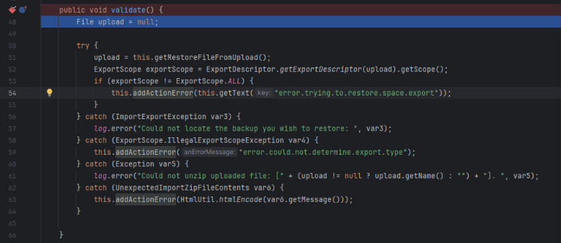The width and height of the screenshot is (561, 243).
Task: Click the exportScope variable in the if condition
Action: (135, 81)
